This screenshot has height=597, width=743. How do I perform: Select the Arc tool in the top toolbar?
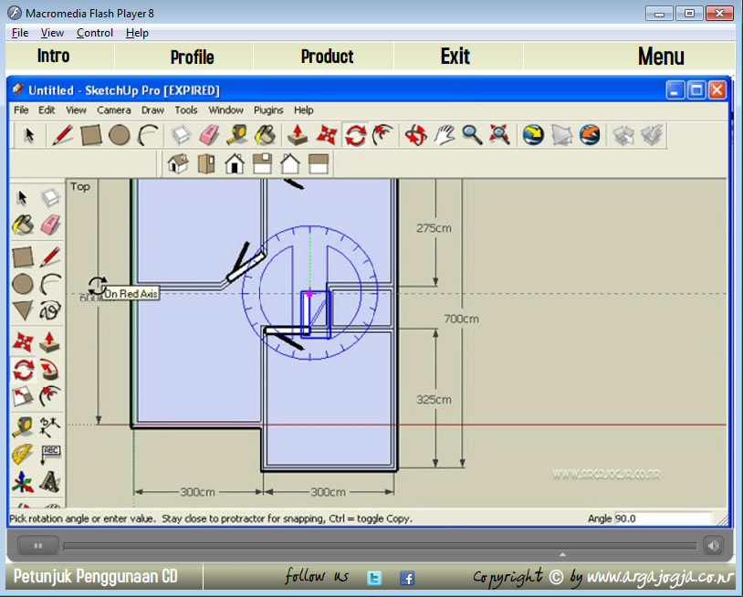point(147,135)
